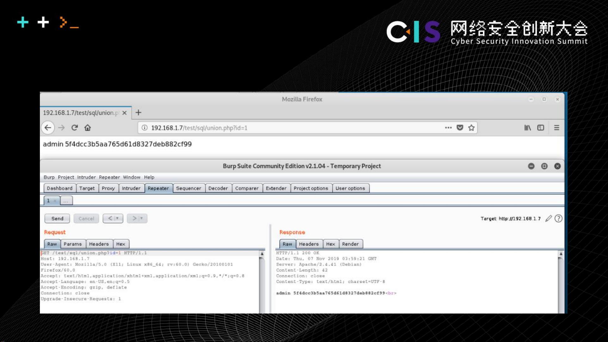Switch to Sequencer tab
Screen dimensions: 608x342
pyautogui.click(x=189, y=188)
